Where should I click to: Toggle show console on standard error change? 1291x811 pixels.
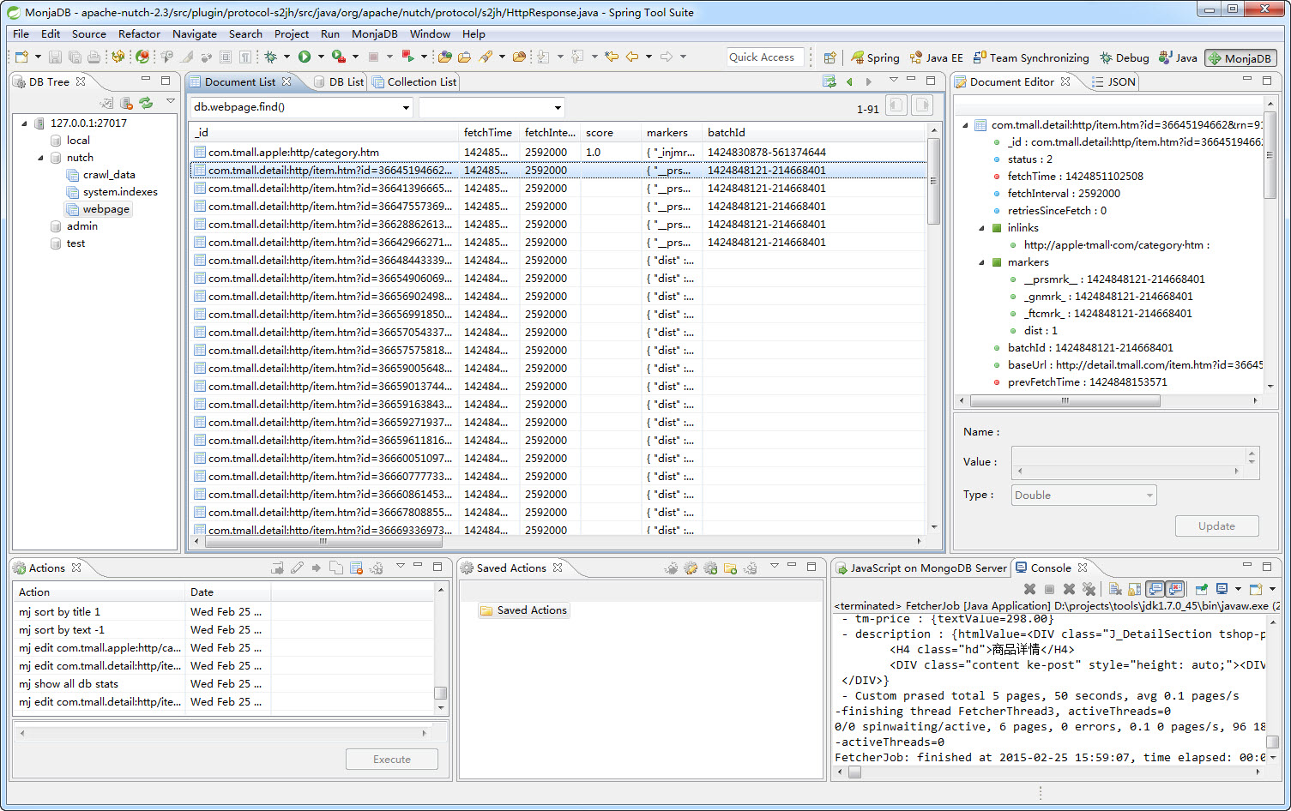click(x=1176, y=589)
